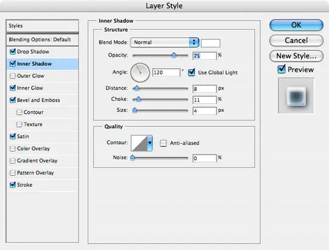Enable the Outer Glow checkbox
The image size is (329, 250).
13,75
